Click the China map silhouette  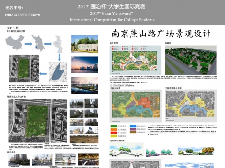pyautogui.click(x=15, y=42)
